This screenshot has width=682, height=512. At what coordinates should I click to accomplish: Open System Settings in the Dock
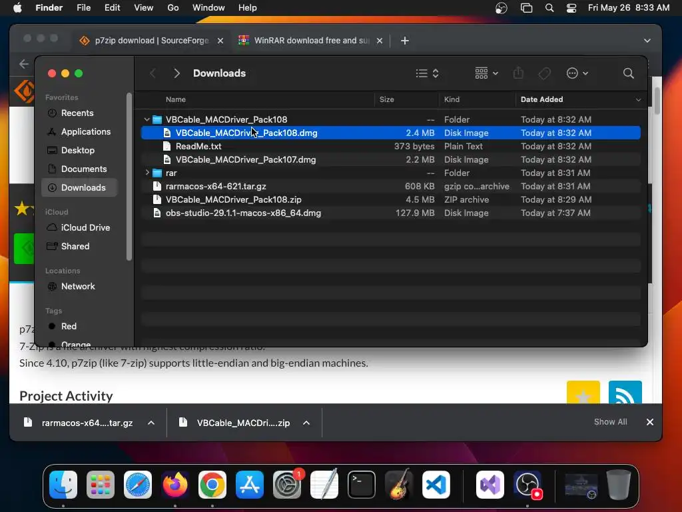tap(287, 485)
